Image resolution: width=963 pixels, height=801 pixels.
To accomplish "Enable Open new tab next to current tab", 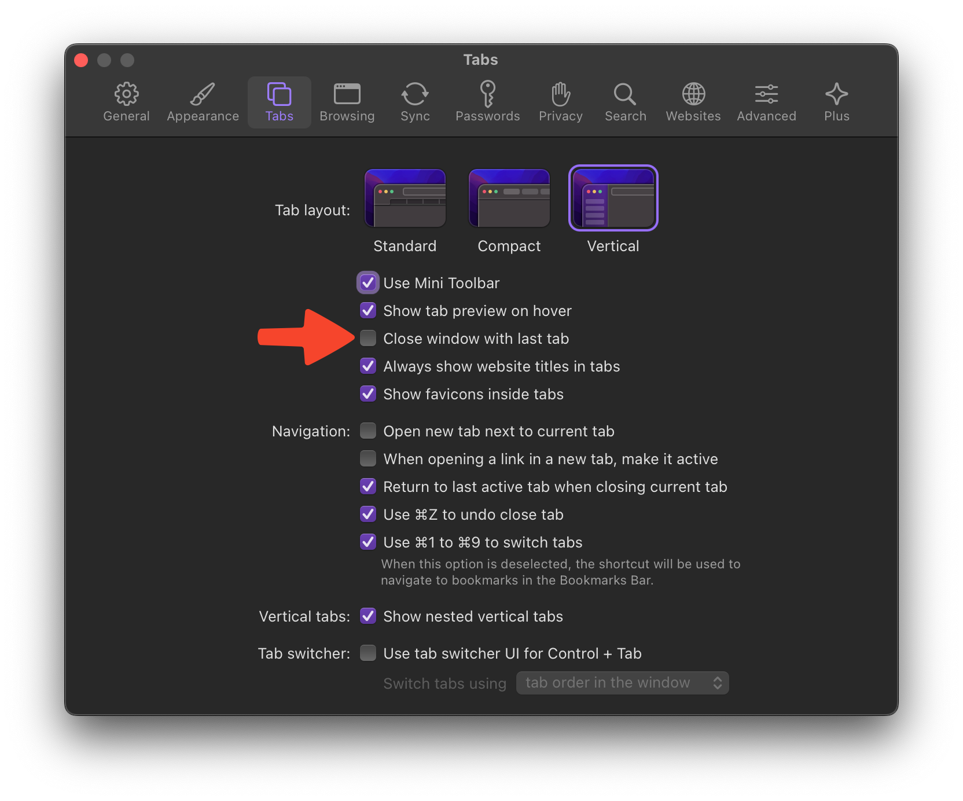I will tap(368, 431).
